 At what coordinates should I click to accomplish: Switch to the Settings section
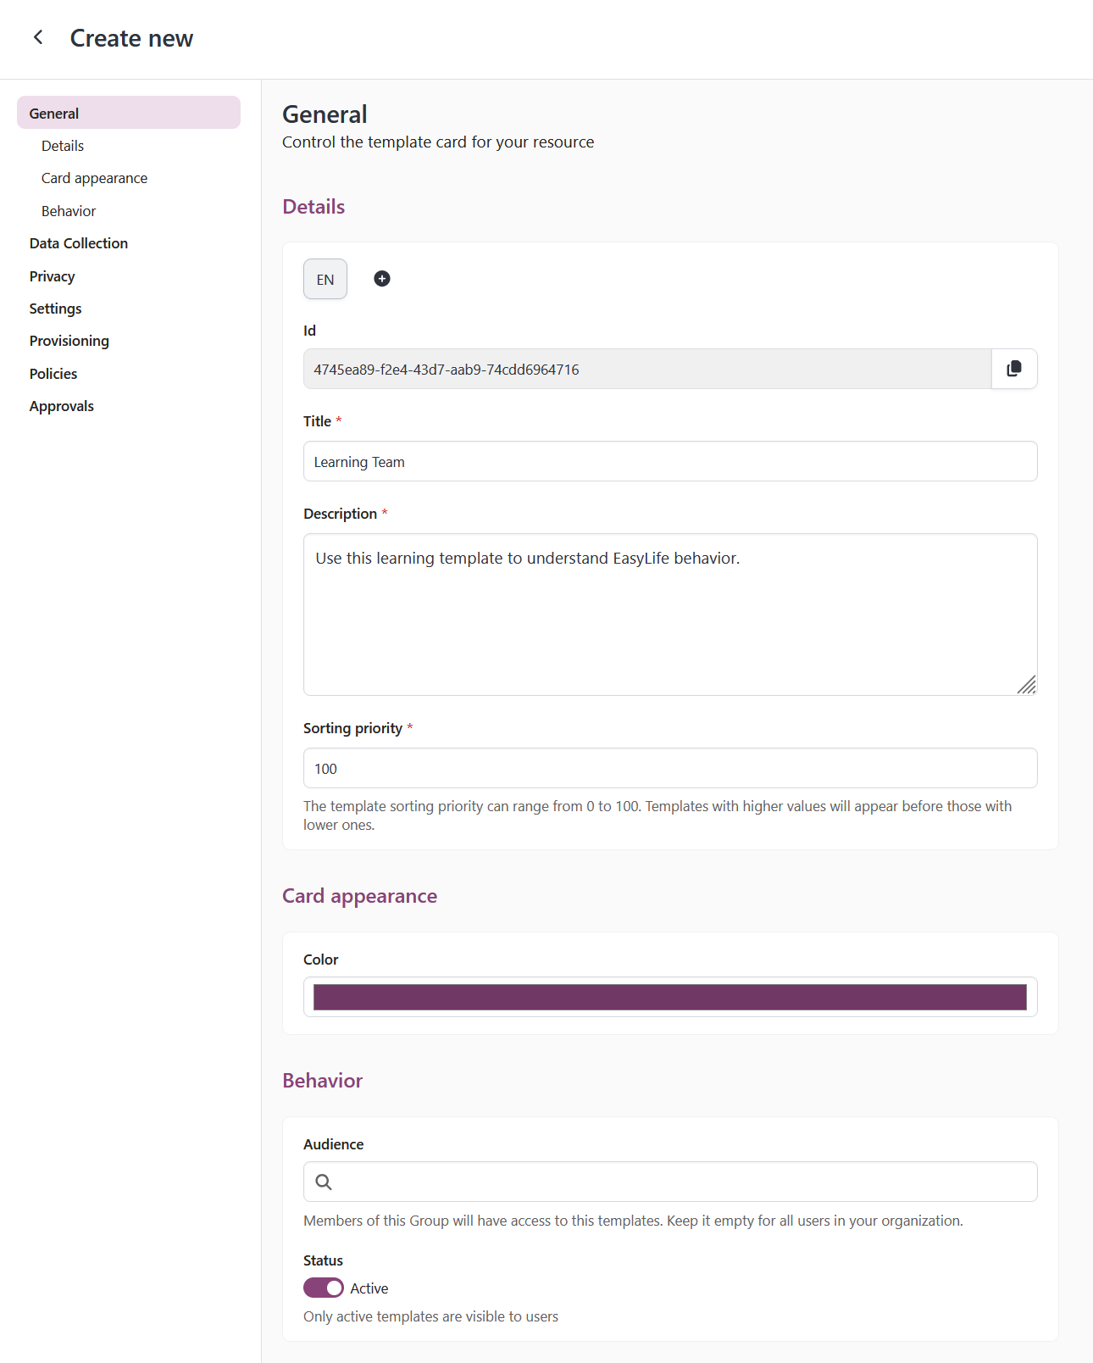[56, 309]
